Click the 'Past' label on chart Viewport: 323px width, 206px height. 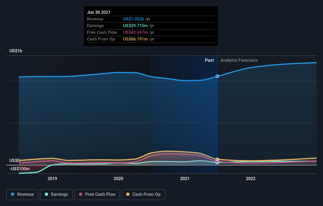tap(209, 60)
